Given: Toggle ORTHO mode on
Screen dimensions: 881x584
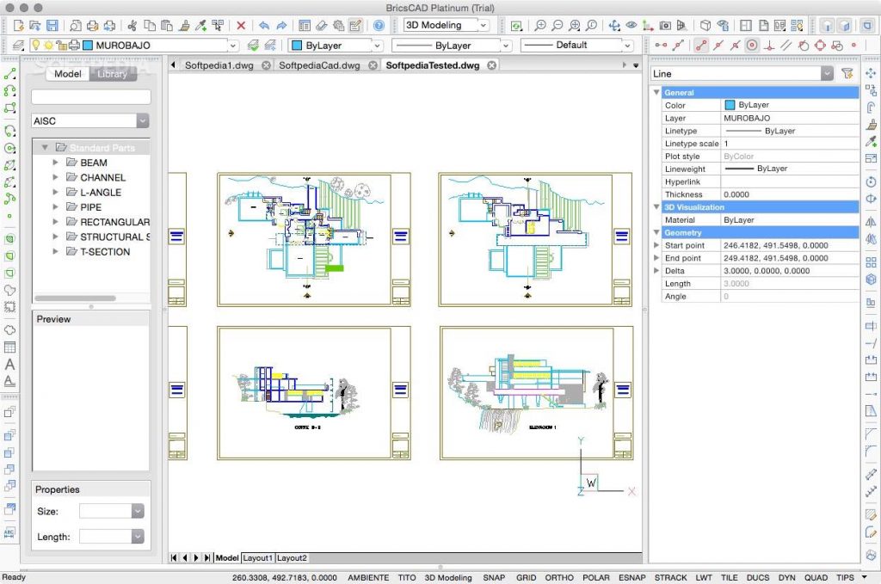Looking at the screenshot, I should [x=558, y=577].
